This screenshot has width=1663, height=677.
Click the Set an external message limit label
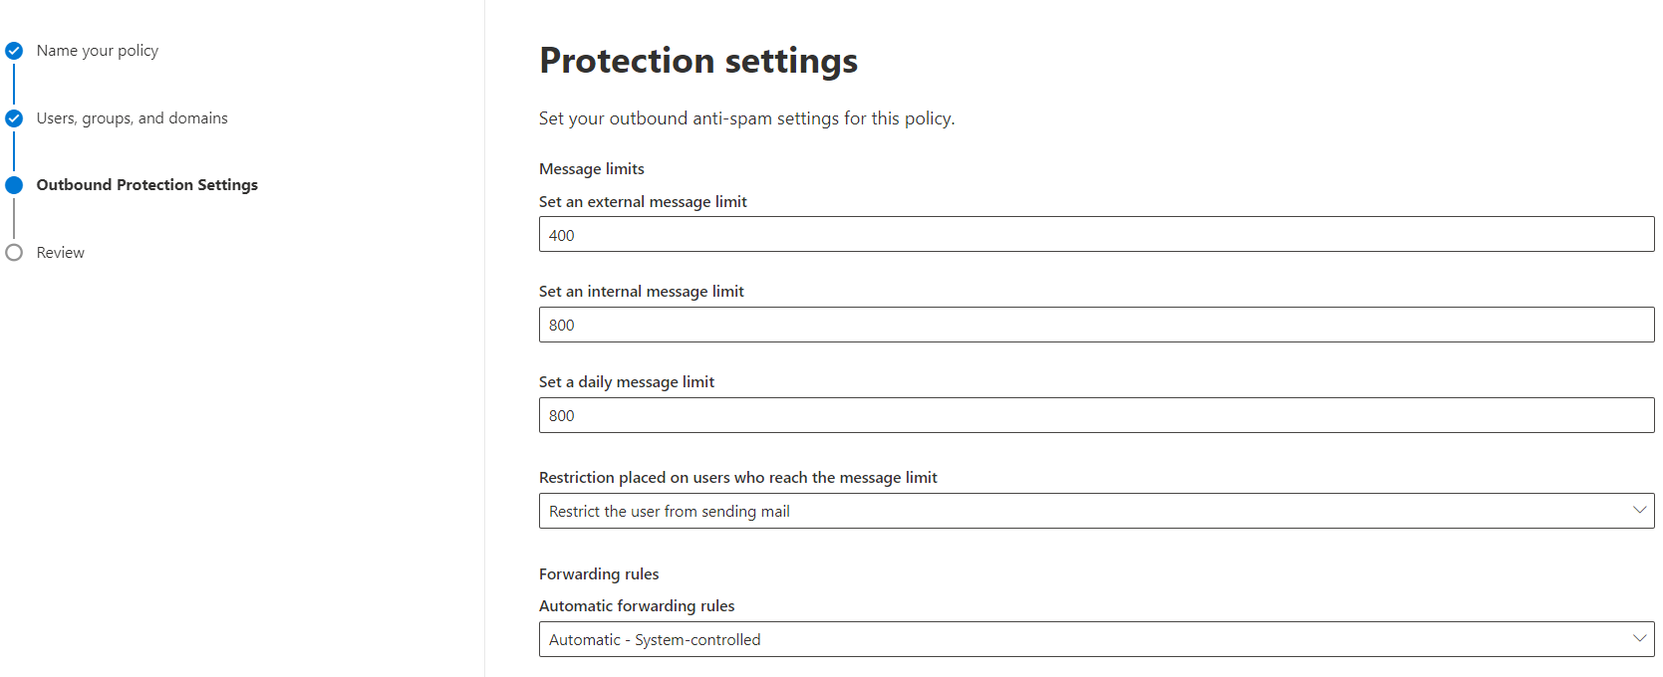tap(643, 202)
